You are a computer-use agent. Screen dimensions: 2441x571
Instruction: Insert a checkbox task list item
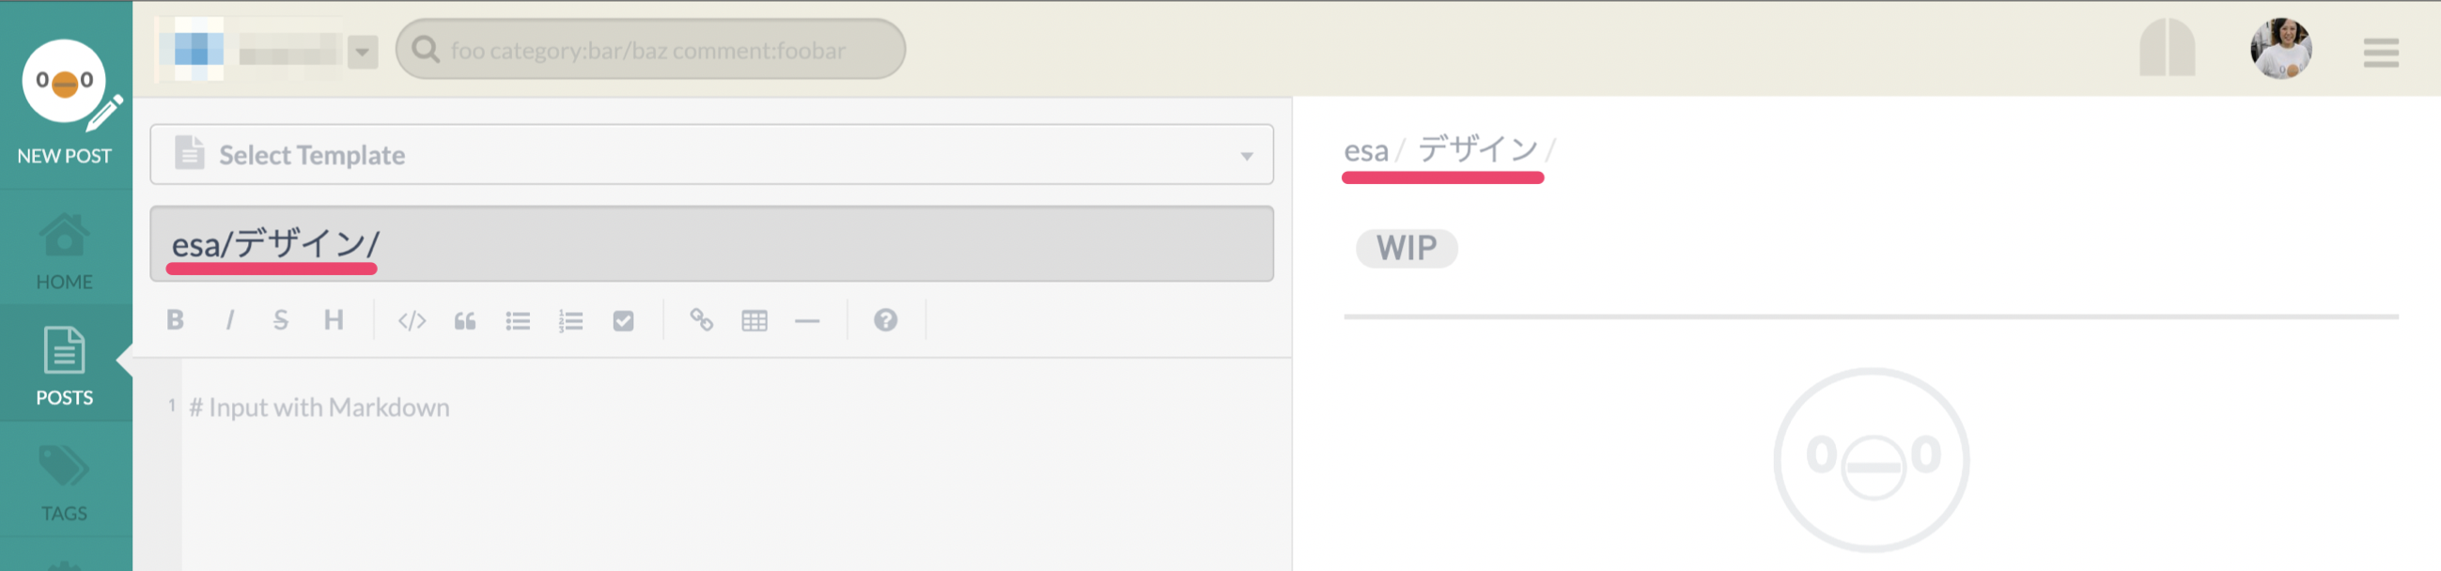coord(624,321)
